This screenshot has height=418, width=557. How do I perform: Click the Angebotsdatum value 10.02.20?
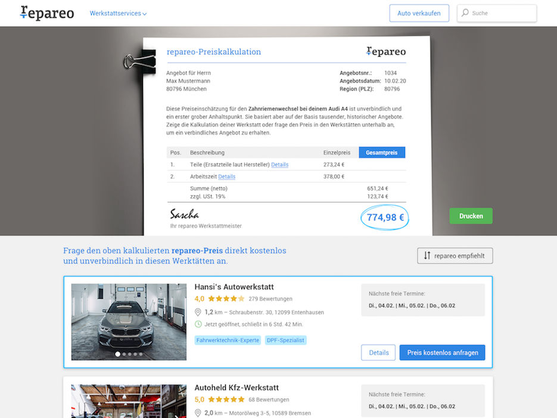(x=395, y=80)
